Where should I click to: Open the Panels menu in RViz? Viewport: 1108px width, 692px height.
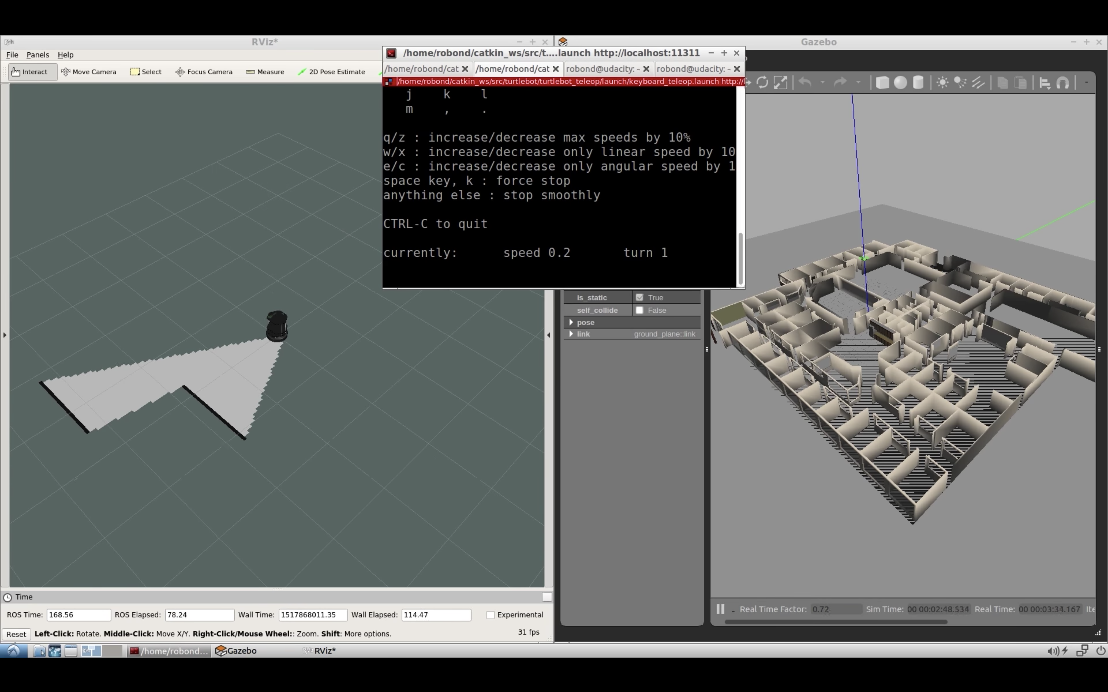pyautogui.click(x=38, y=54)
